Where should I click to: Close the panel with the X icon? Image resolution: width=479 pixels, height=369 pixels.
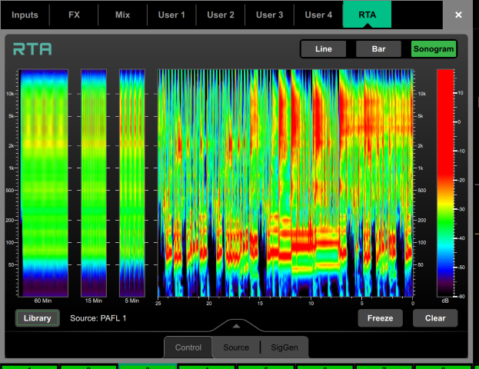[x=459, y=15]
